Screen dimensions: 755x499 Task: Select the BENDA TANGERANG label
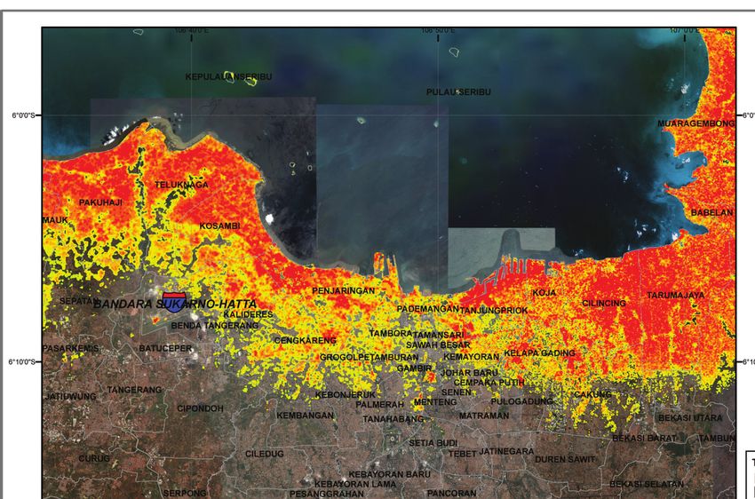coord(215,326)
